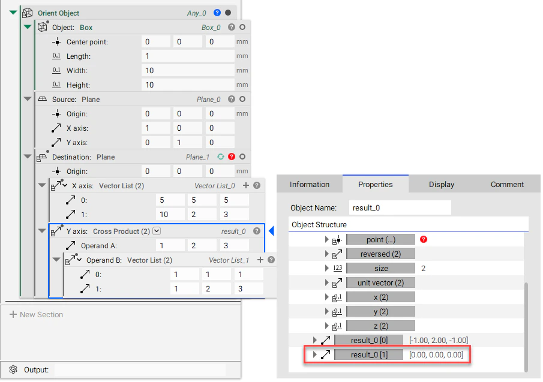Add a vector to Vector List_0
Viewport: 543px width, 382px height.
point(246,185)
